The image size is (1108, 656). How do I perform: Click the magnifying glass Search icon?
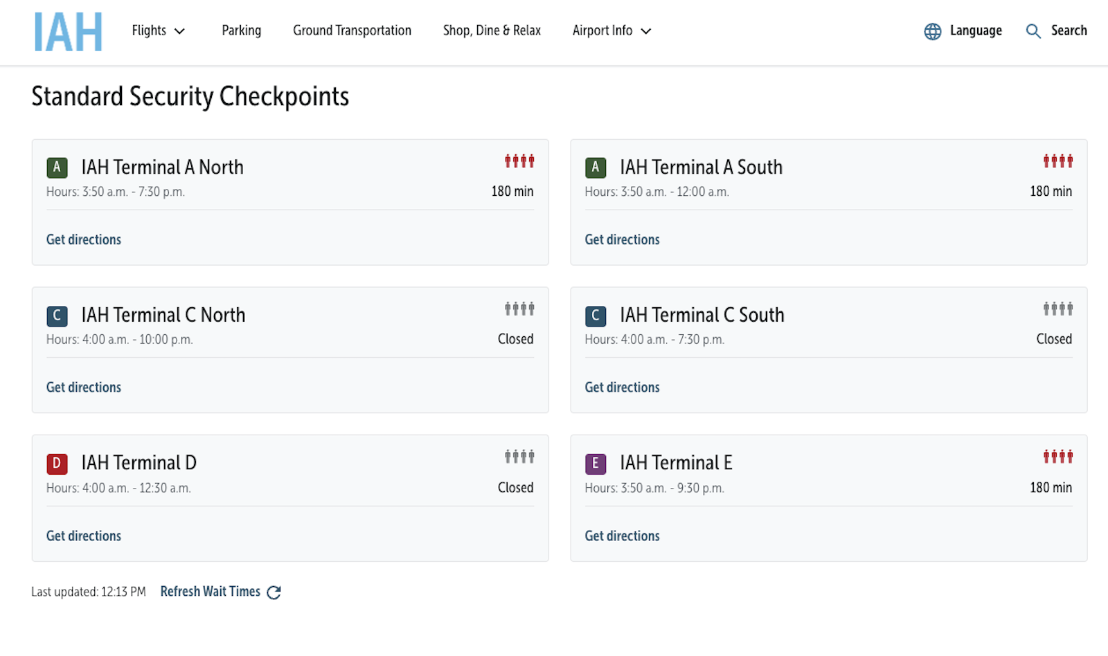click(1033, 31)
